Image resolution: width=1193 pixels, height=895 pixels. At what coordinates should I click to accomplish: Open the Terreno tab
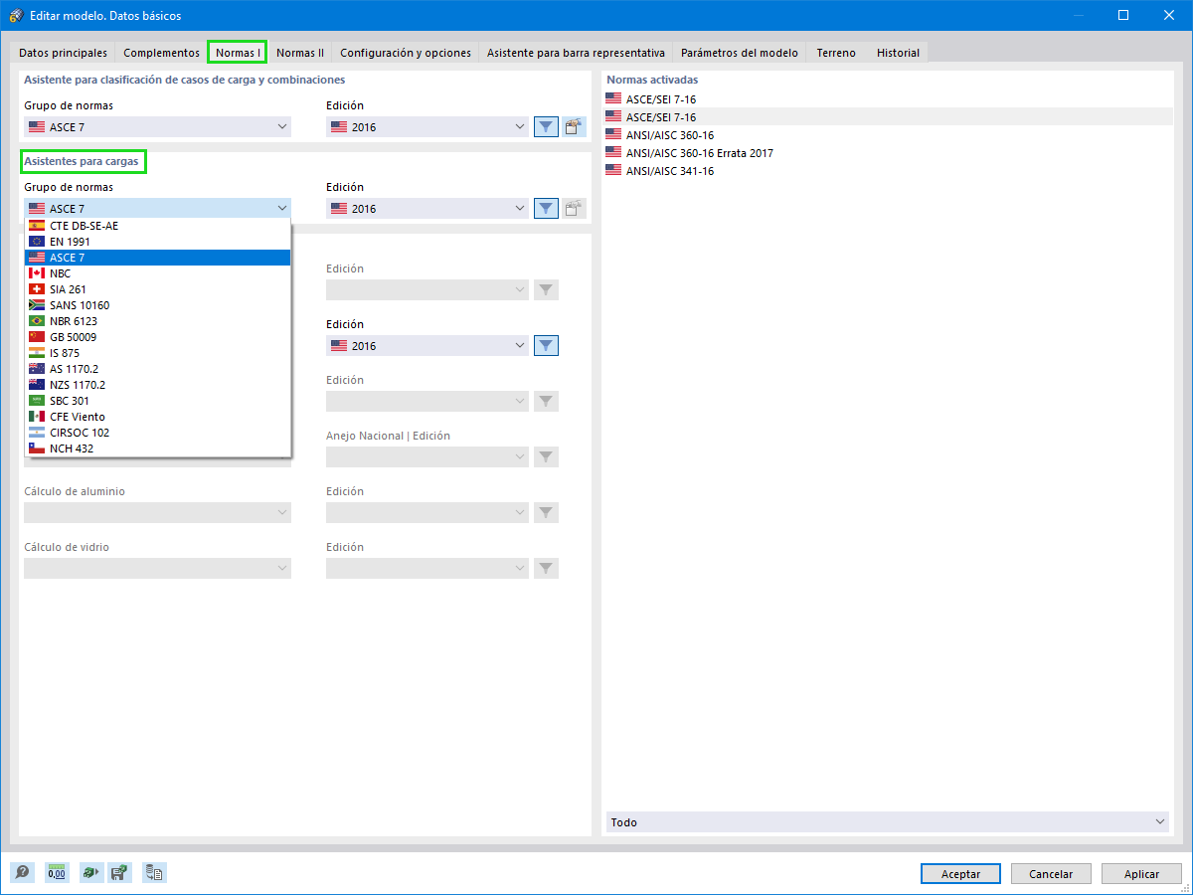coord(836,53)
